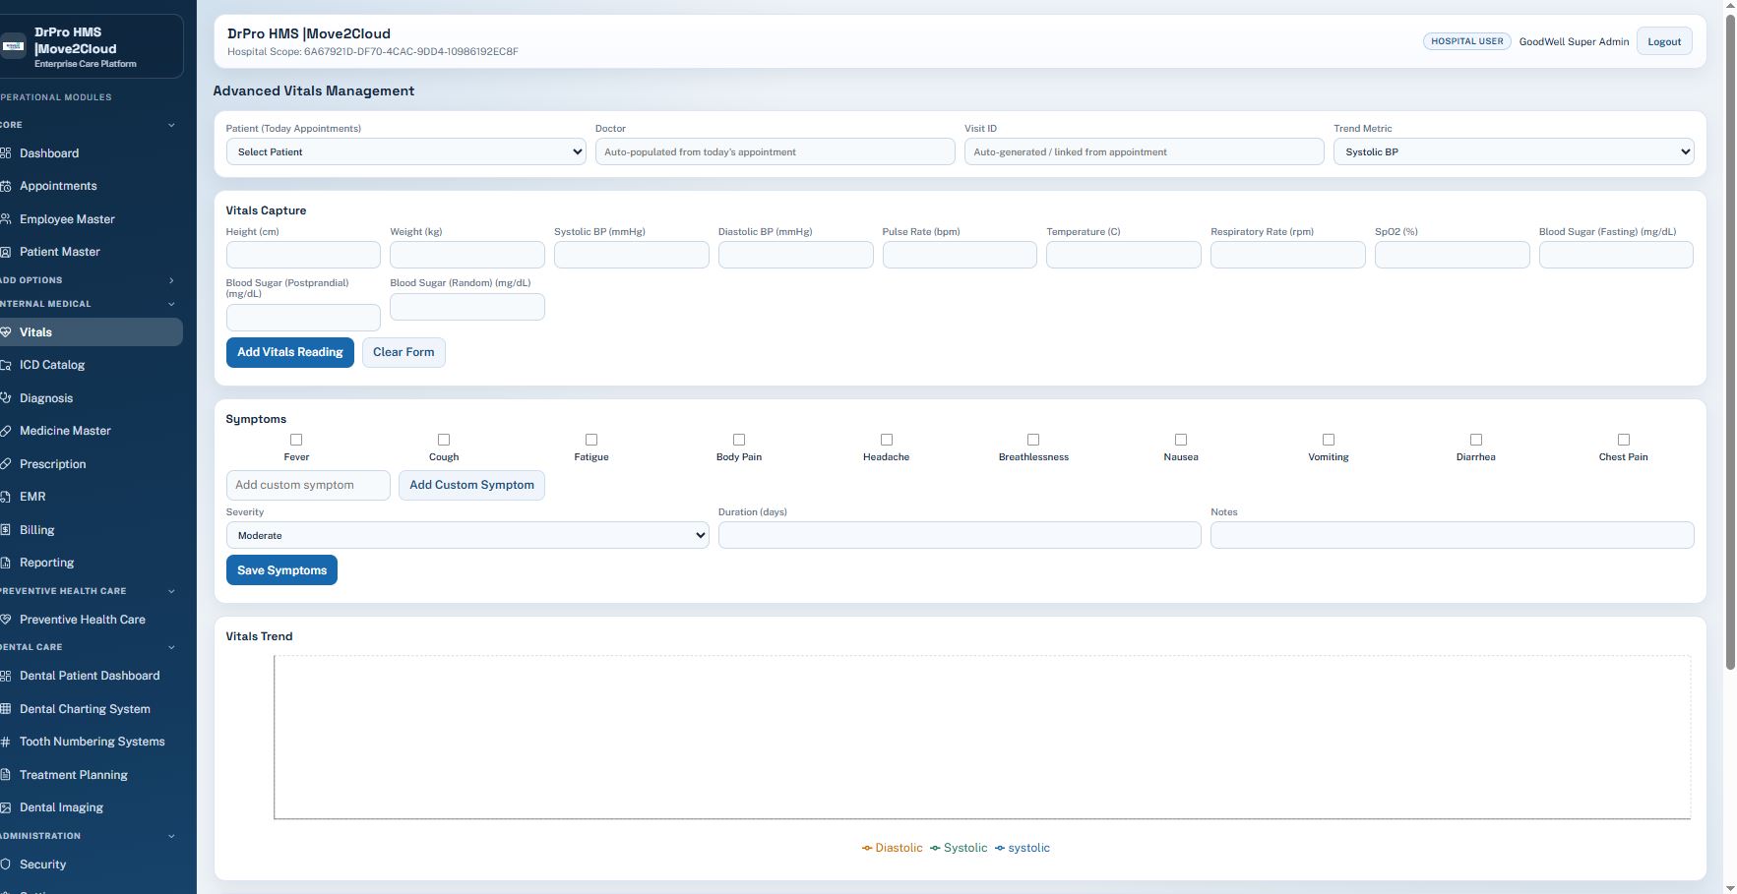
Task: Open the Tooth Numbering Systems hash icon
Action: click(5, 742)
